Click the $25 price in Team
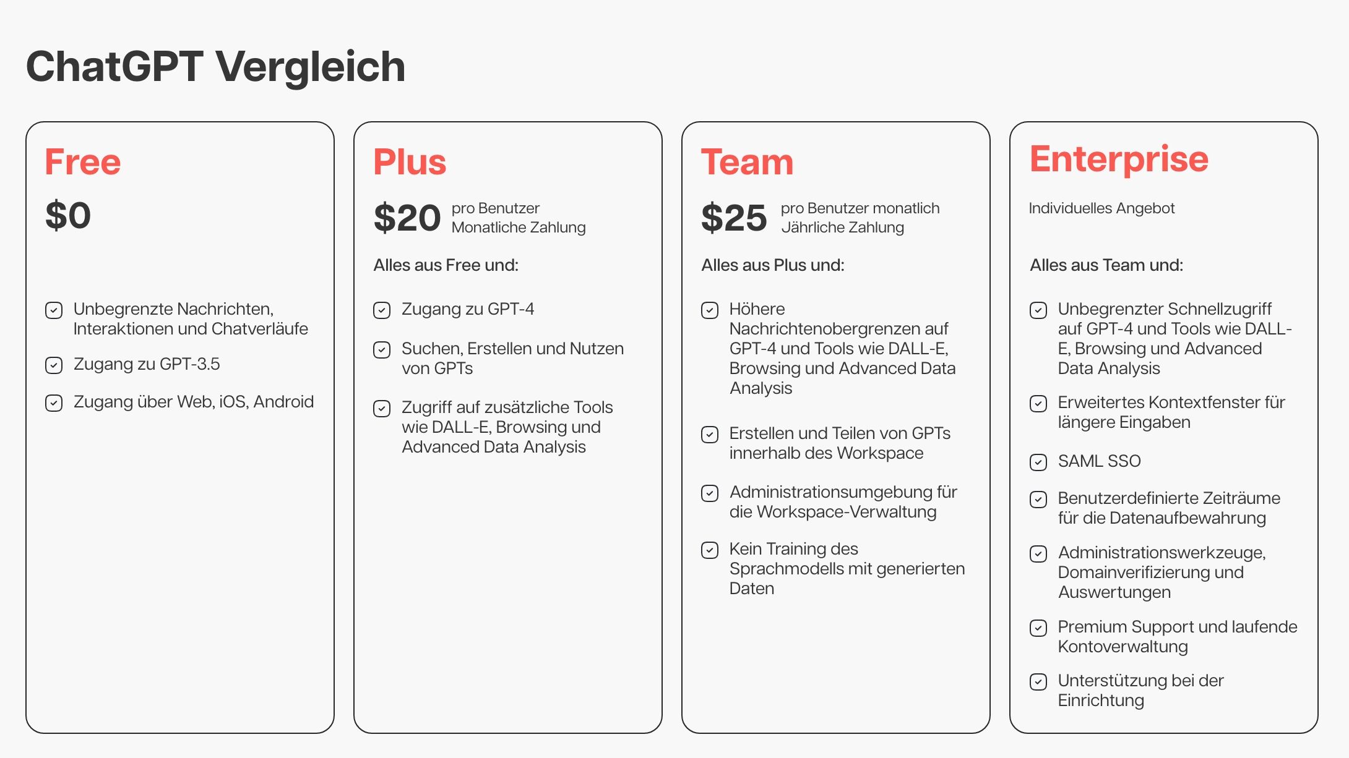Screen dimensions: 1349x758 (x=734, y=218)
